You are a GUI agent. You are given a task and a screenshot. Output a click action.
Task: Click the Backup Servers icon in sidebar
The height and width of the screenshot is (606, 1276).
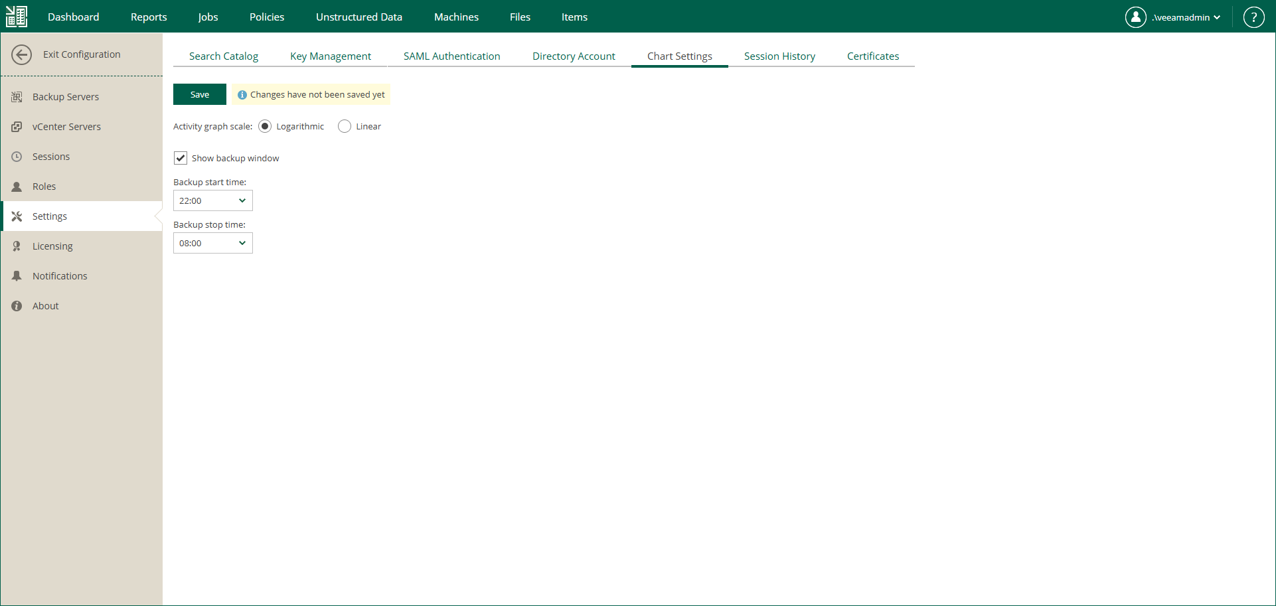tap(17, 96)
